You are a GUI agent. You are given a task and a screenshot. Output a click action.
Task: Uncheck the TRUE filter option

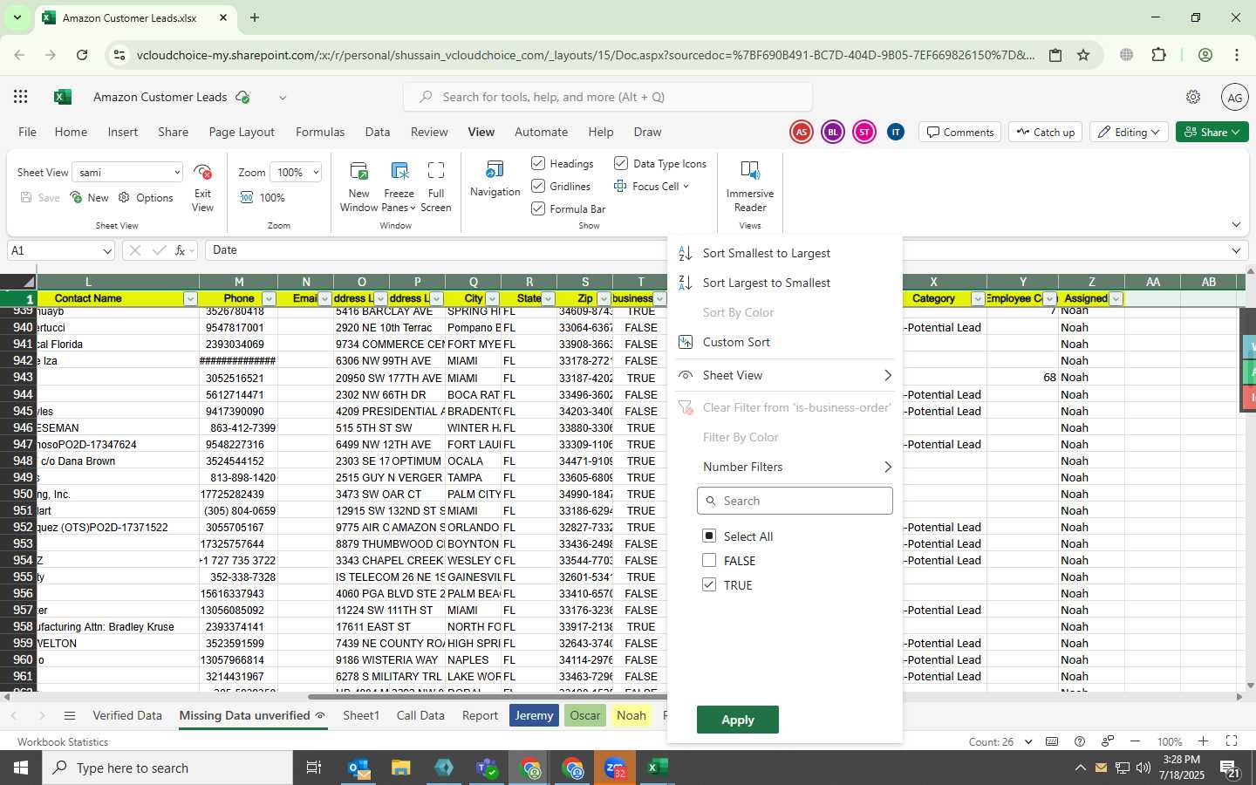[709, 584]
